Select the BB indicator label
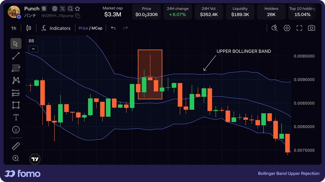The image size is (325, 182). click(31, 41)
